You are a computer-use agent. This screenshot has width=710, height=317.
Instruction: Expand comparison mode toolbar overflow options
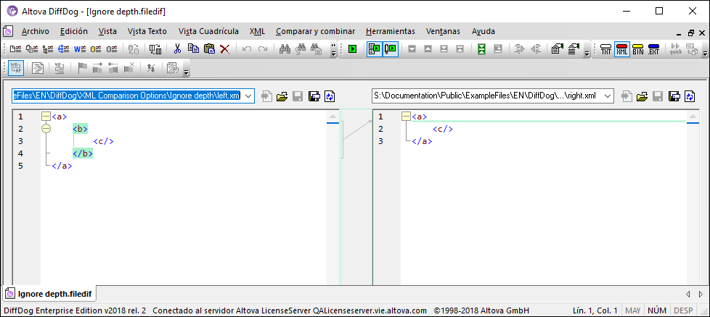click(705, 48)
